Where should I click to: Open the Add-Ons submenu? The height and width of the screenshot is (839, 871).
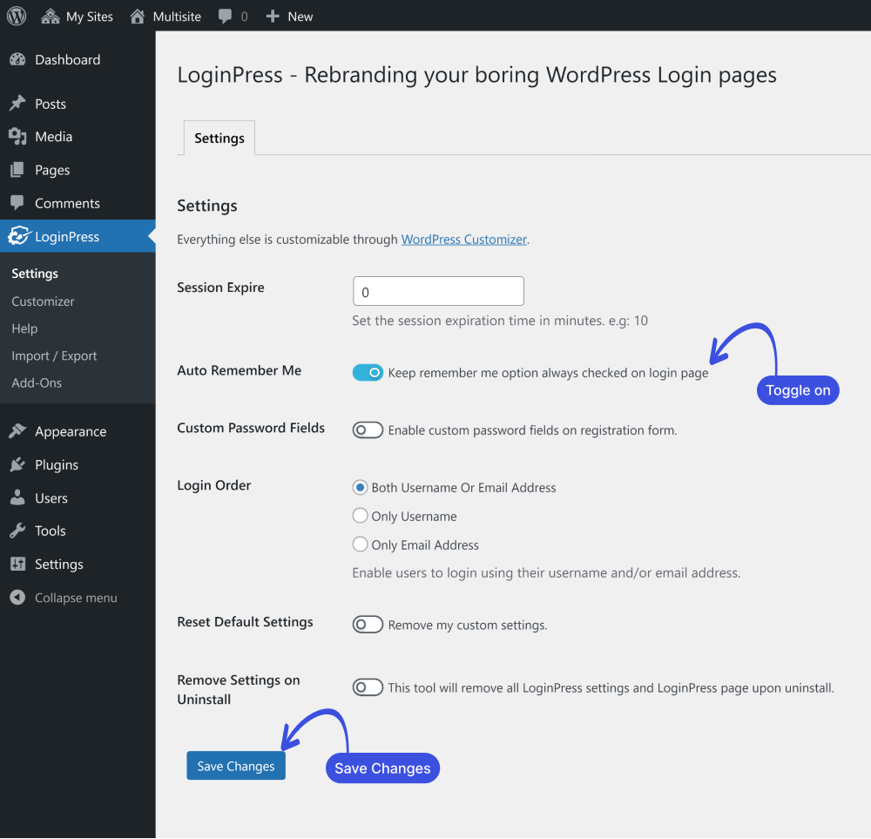point(37,382)
